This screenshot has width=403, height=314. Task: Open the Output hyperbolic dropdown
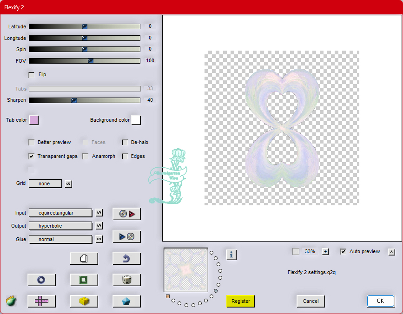60,226
